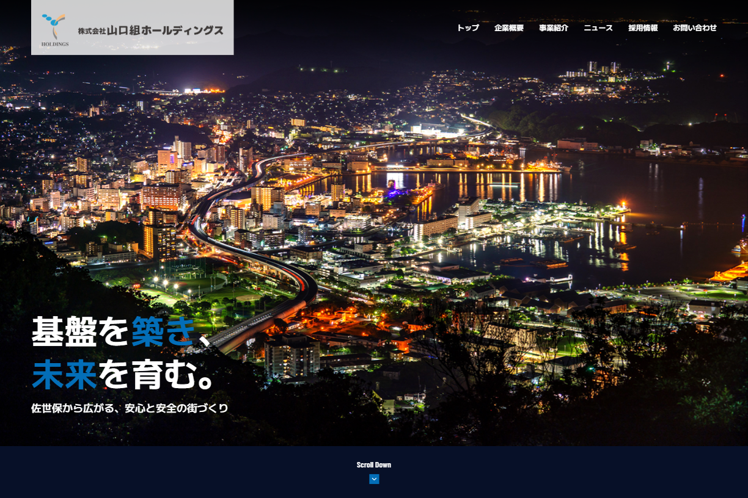Image resolution: width=748 pixels, height=498 pixels.
Task: Click the white text 基盤を in the headline
Action: [81, 331]
